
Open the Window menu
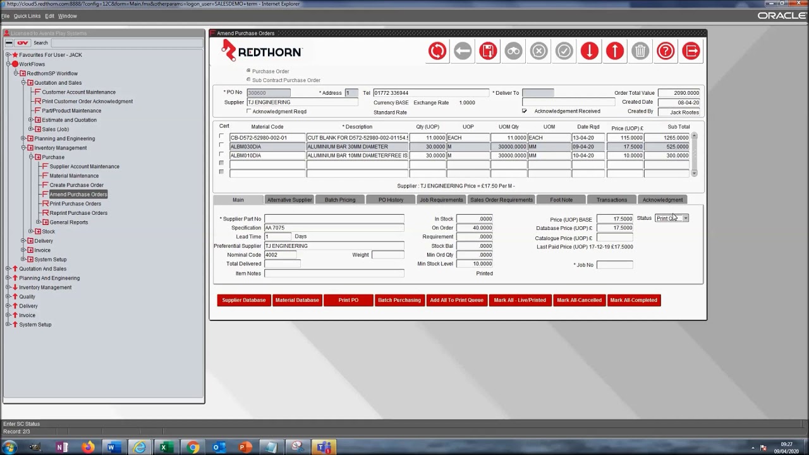[x=67, y=16]
